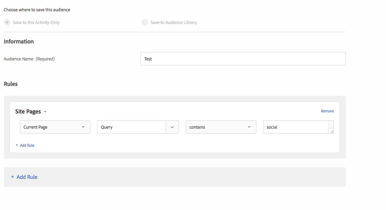
Task: Click the small Add Rule link inside Site Pages
Action: coord(27,145)
